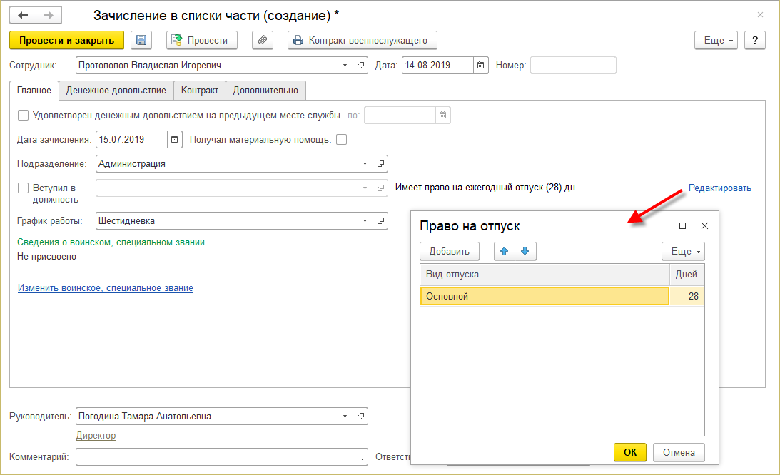780x475 pixels.
Task: Open the График работы dropdown
Action: (365, 221)
